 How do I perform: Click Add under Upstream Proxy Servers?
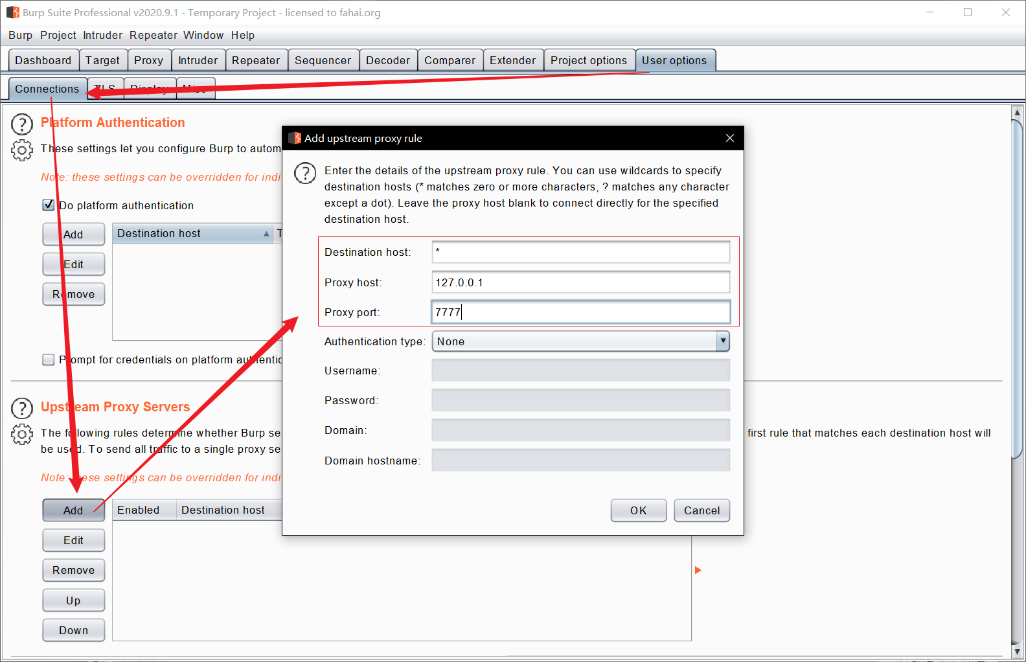[73, 510]
